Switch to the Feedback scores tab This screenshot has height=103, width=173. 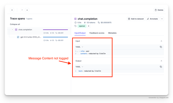coord(97,33)
